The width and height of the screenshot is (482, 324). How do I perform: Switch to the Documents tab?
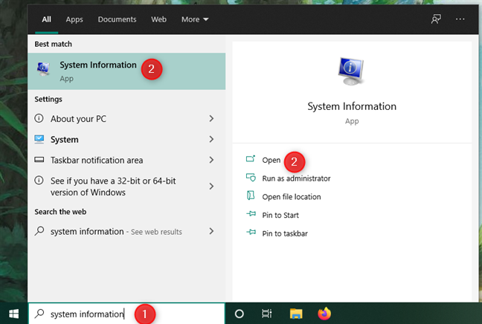pyautogui.click(x=117, y=19)
